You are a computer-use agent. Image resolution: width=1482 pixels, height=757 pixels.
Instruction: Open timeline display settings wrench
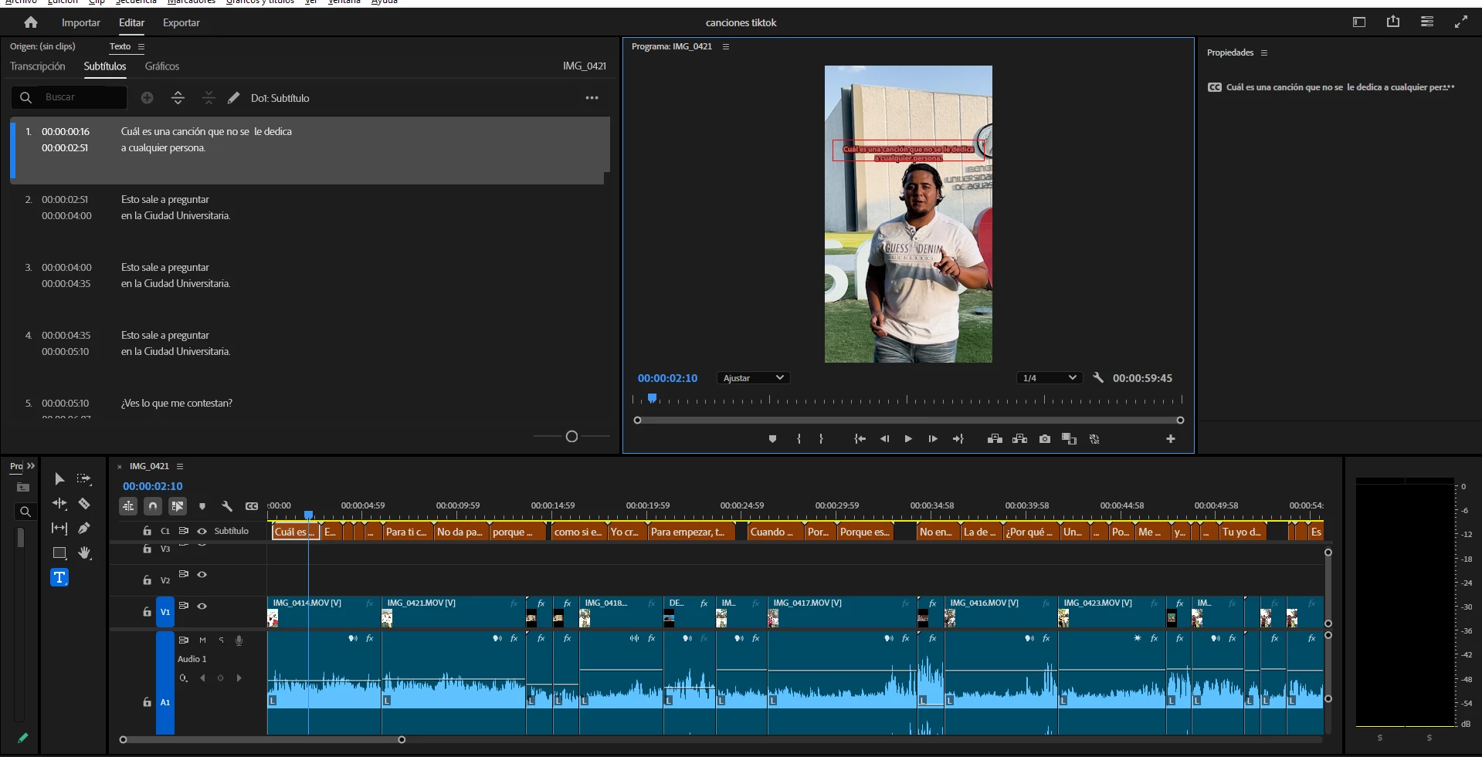click(227, 506)
